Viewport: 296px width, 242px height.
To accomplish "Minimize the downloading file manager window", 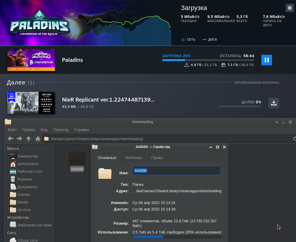I will 283,122.
